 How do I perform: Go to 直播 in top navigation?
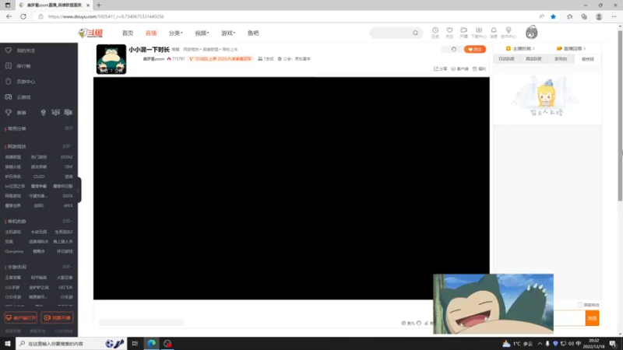(151, 33)
